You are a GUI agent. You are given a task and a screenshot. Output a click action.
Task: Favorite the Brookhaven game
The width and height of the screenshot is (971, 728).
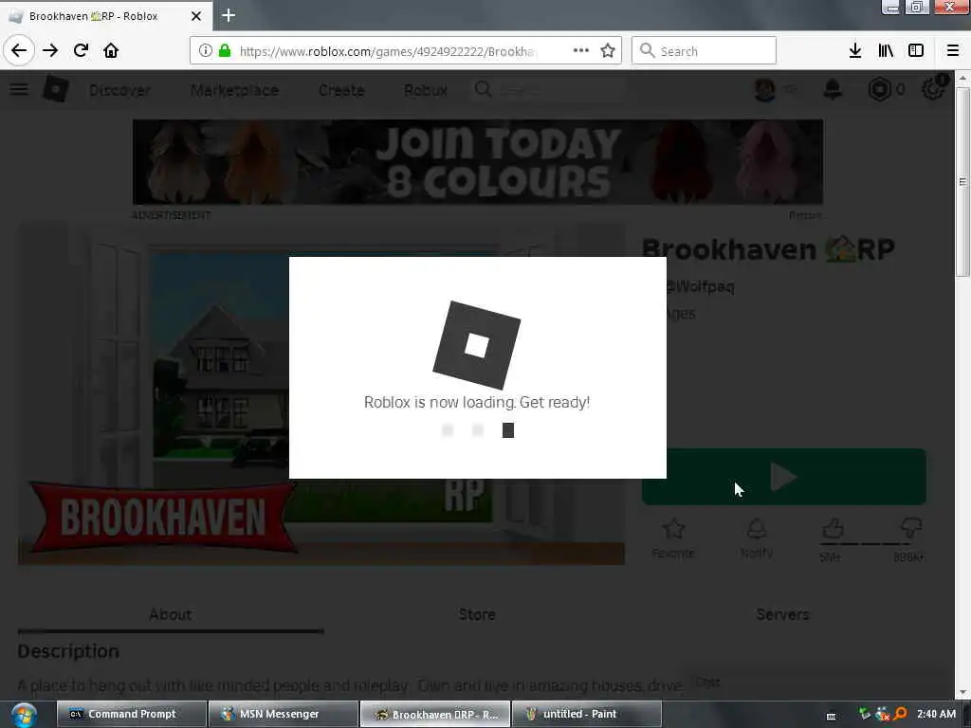673,538
